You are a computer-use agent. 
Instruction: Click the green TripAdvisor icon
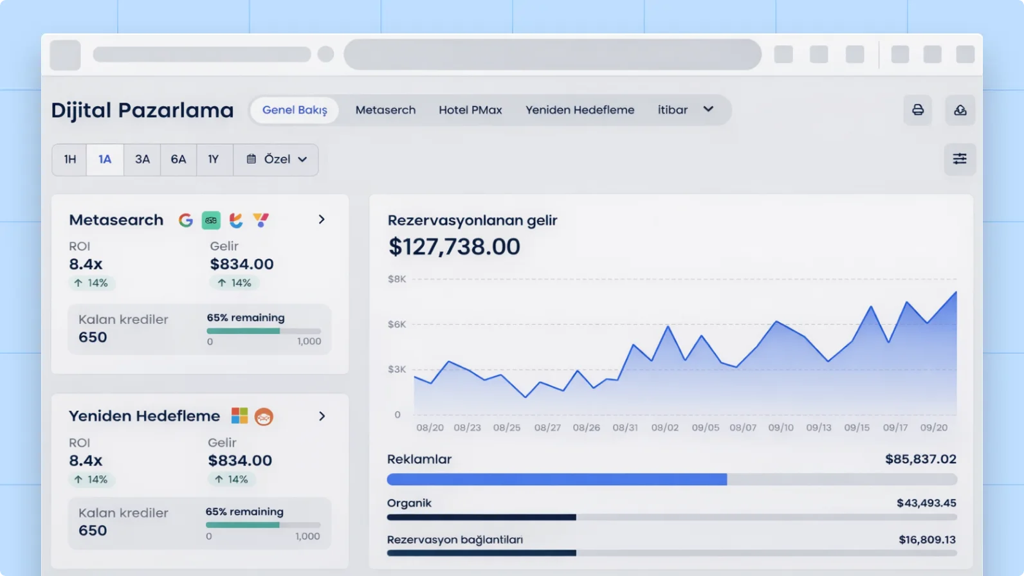(x=211, y=221)
